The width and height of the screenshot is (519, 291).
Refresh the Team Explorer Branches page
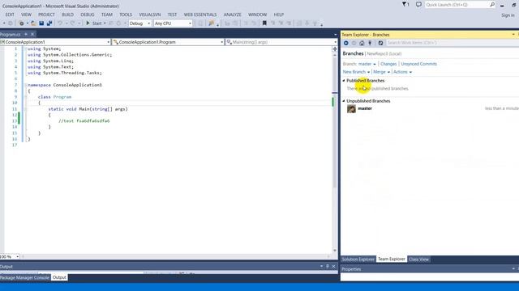point(380,43)
